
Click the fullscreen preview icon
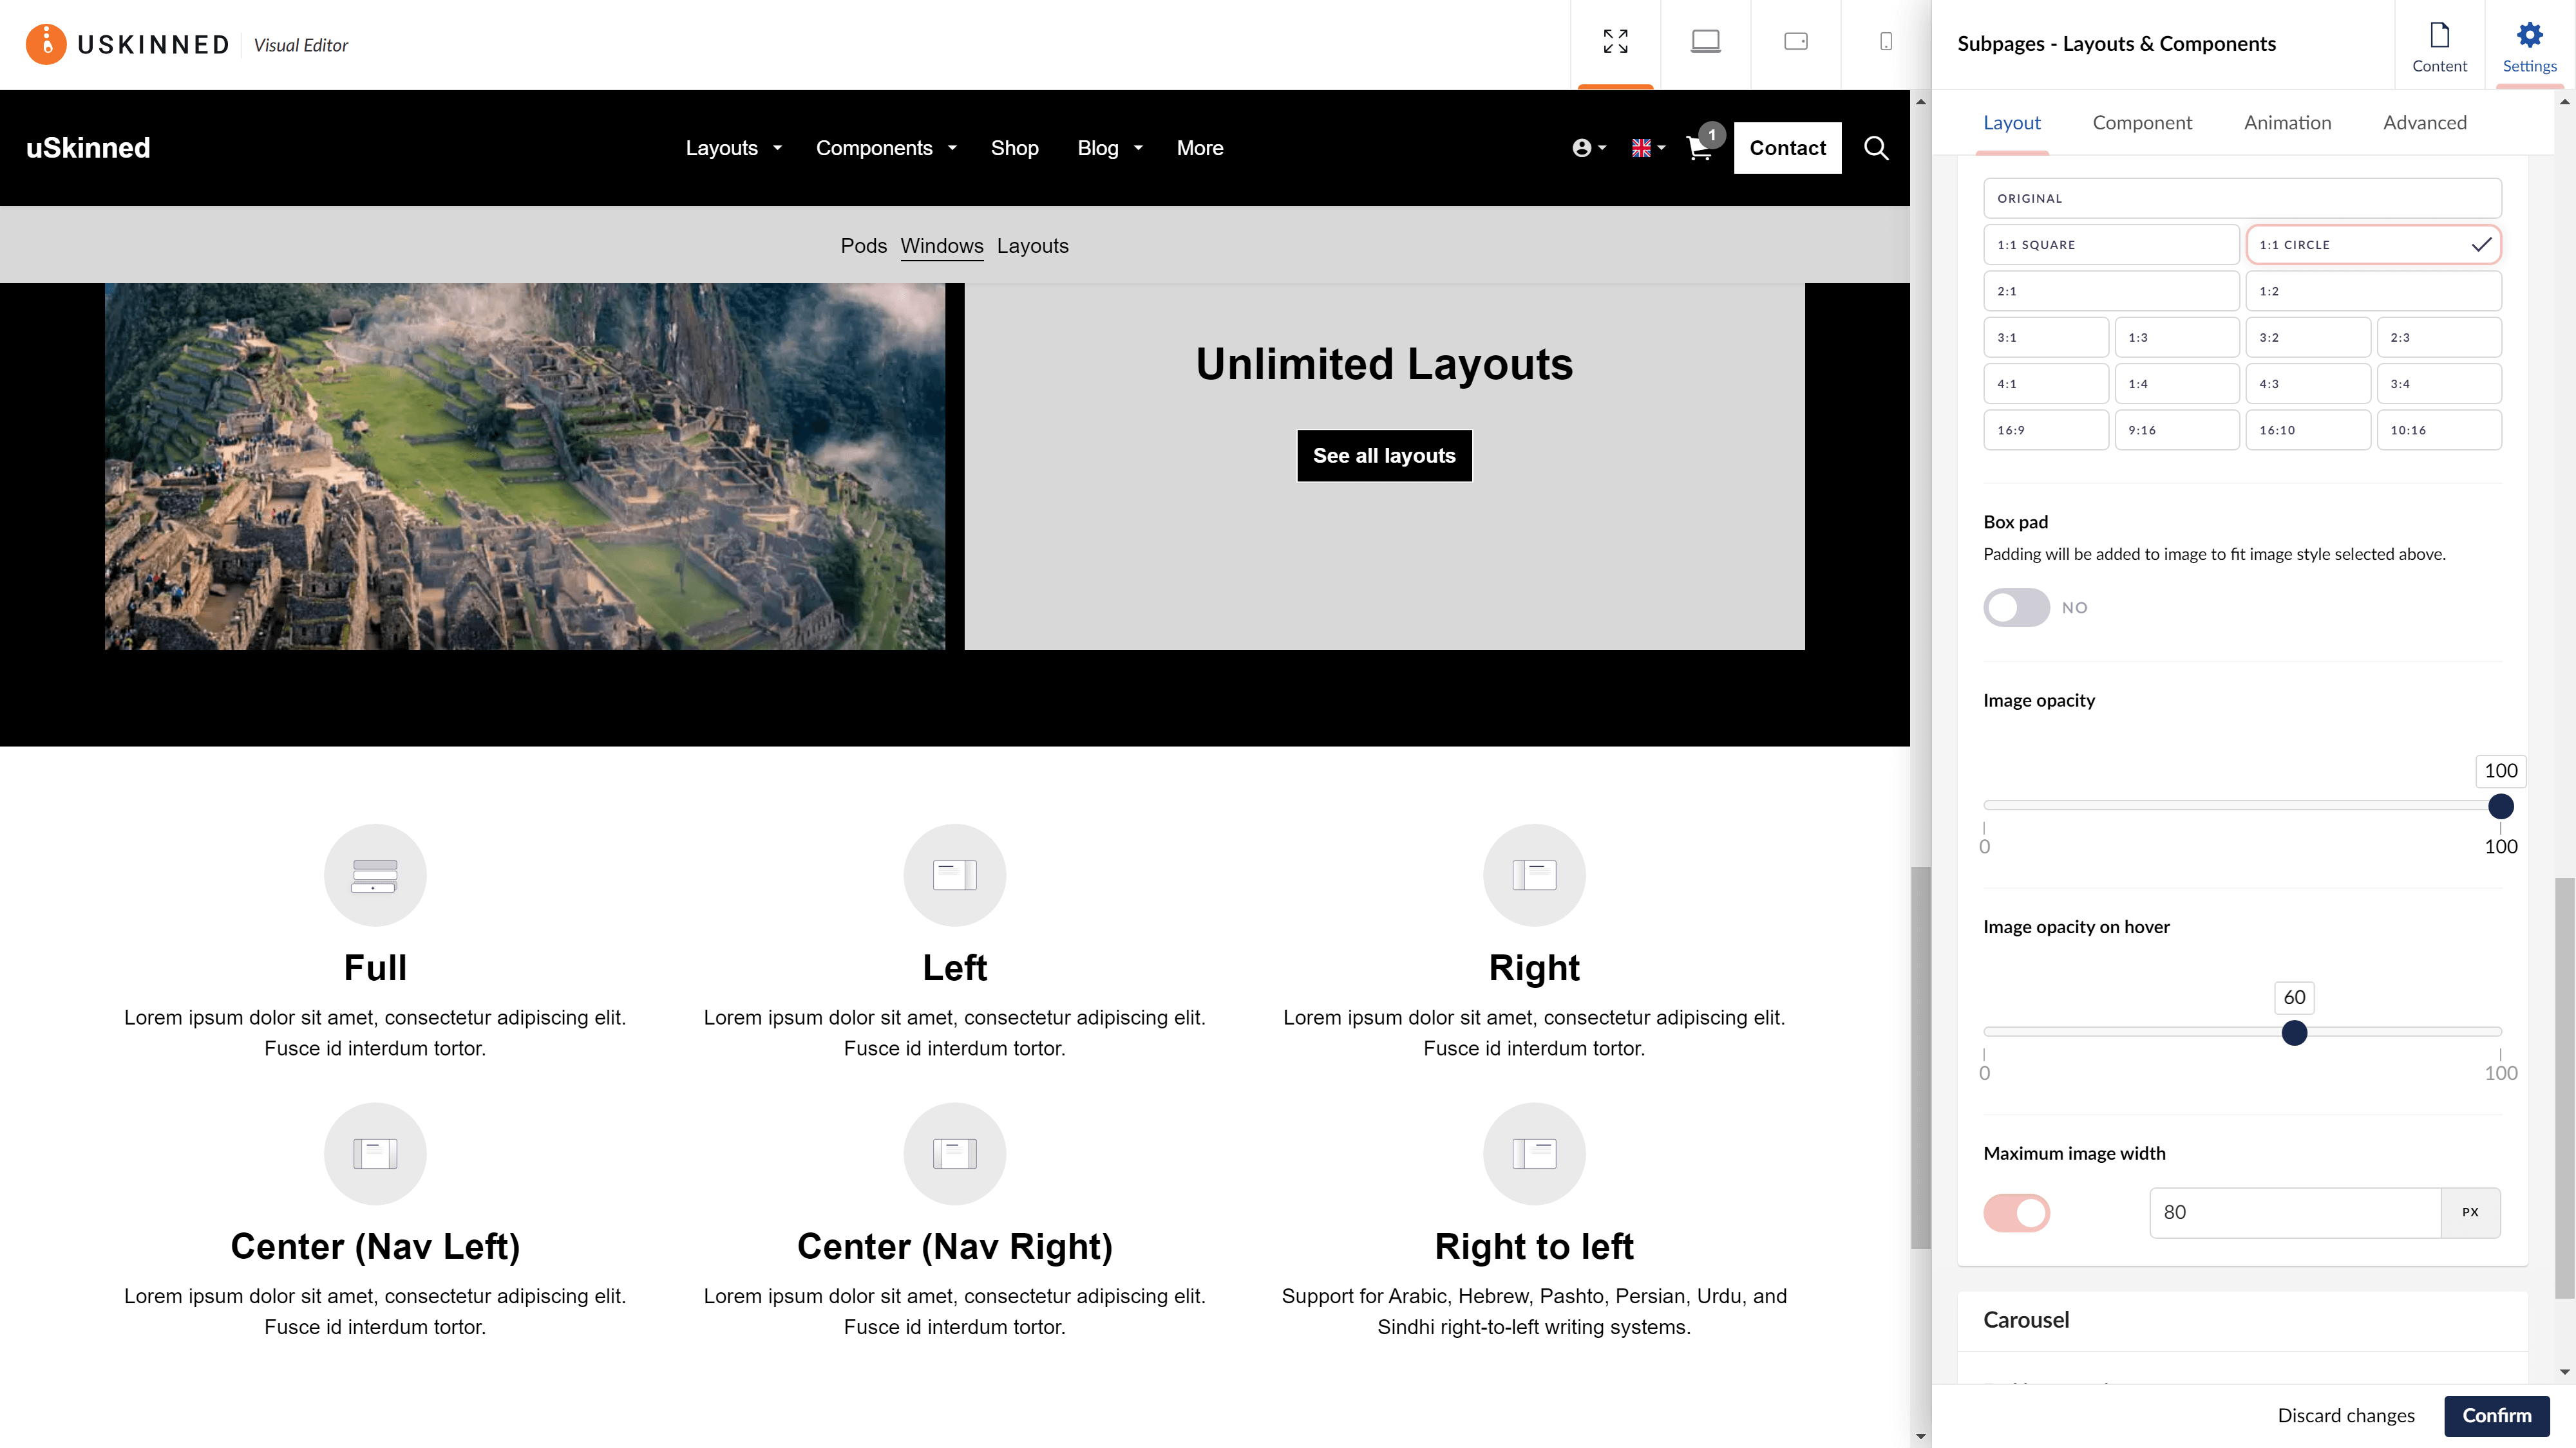(x=1615, y=41)
